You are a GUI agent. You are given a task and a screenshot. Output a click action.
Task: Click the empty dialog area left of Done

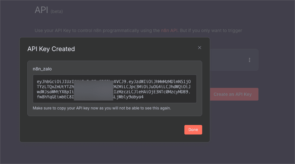point(105,130)
